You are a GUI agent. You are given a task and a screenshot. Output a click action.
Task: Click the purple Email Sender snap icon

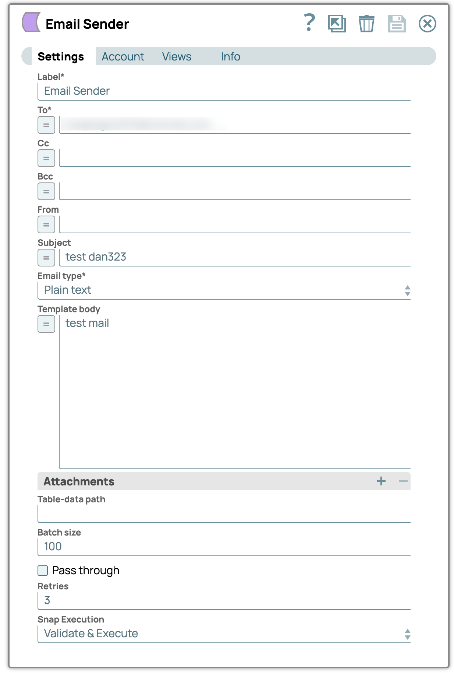(x=31, y=22)
